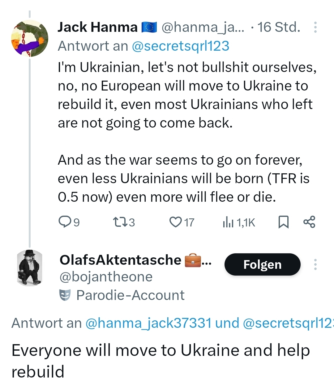Open the @bojantheone handle
This screenshot has width=334, height=384.
tap(106, 277)
